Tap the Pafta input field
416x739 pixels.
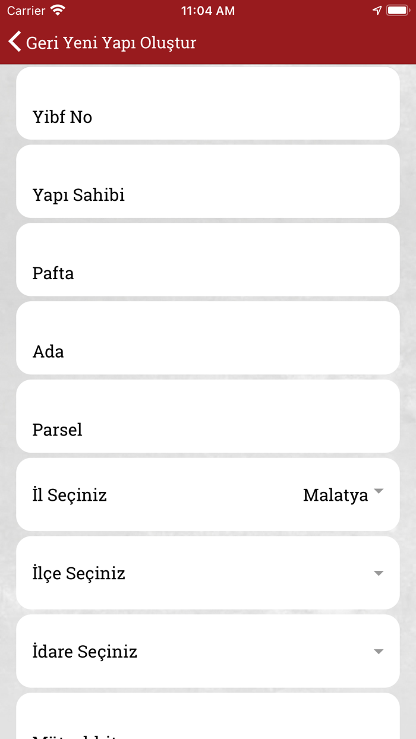[x=208, y=260]
